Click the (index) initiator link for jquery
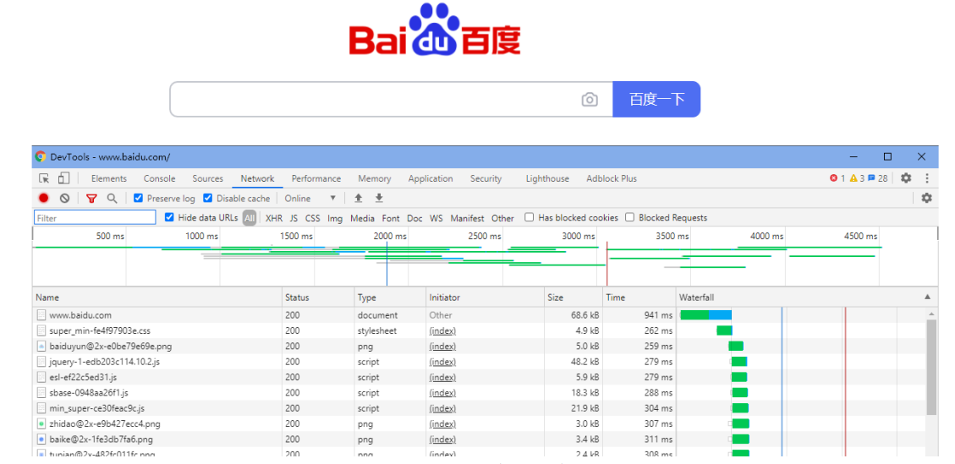Image resolution: width=955 pixels, height=464 pixels. [x=442, y=362]
